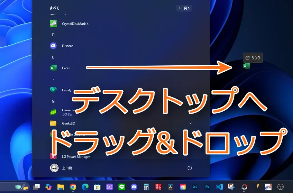The width and height of the screenshot is (293, 193).
Task: Open Microsoft Edge from the taskbar
Action: [85, 187]
